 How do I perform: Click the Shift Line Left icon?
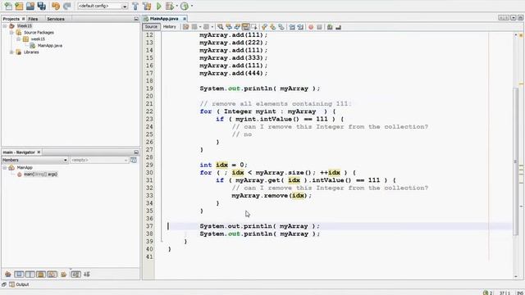click(x=292, y=27)
